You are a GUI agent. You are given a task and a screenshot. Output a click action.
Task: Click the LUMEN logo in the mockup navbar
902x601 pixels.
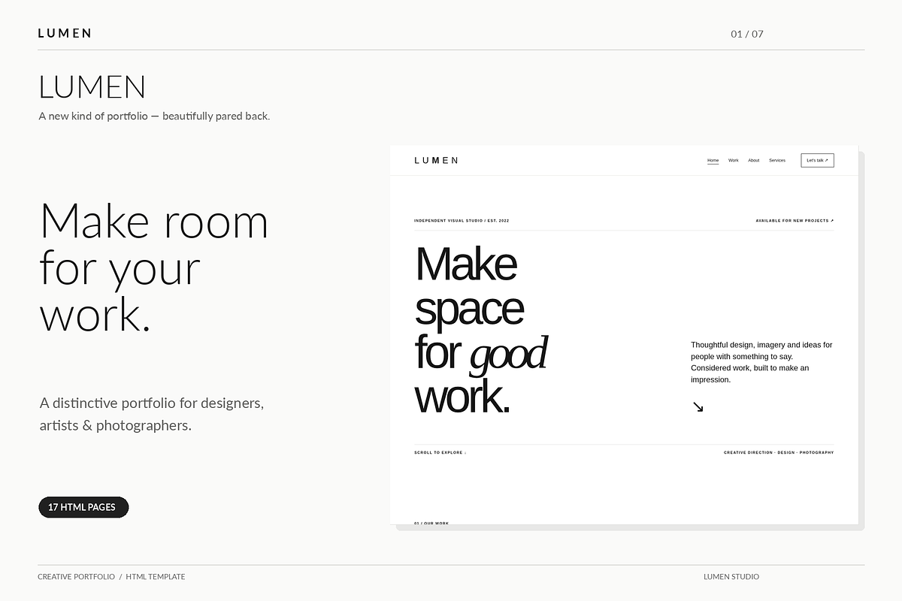pyautogui.click(x=436, y=160)
